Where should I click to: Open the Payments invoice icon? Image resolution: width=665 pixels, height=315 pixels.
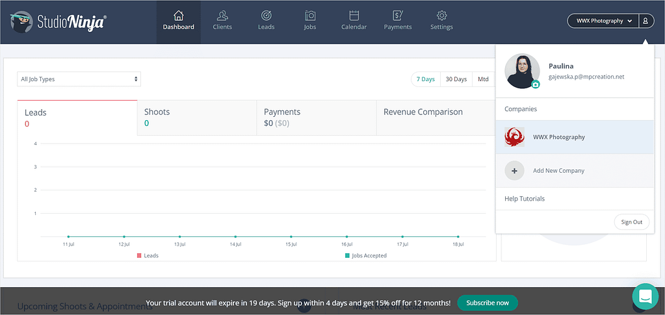click(x=398, y=16)
